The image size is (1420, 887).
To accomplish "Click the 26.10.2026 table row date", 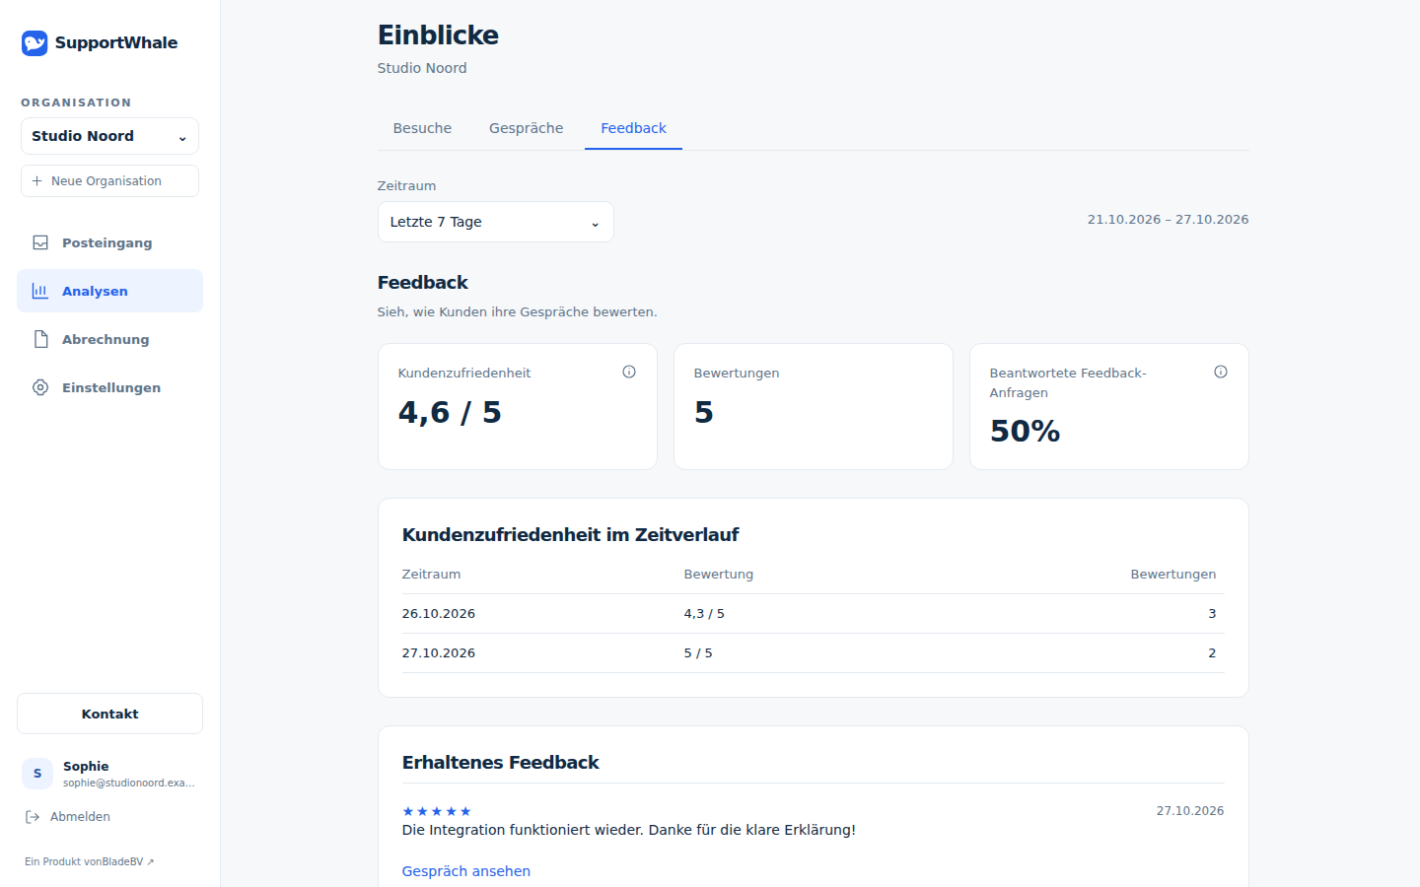I will 439,613.
